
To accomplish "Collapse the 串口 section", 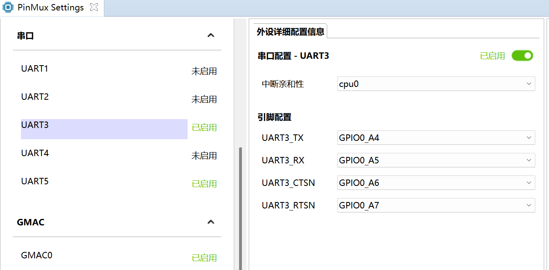I will [x=211, y=35].
